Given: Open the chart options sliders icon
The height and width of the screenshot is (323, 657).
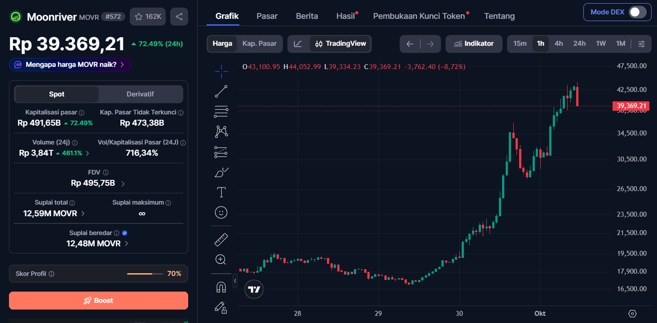Looking at the screenshot, I should coord(642,44).
